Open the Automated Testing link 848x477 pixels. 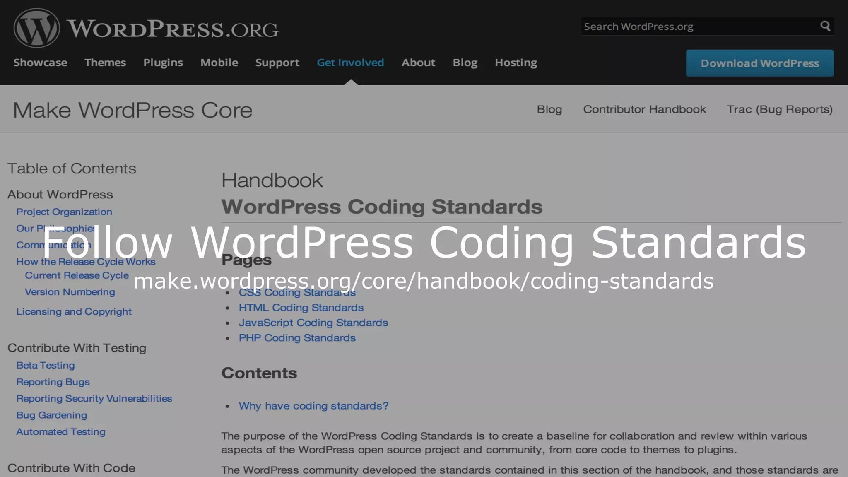tap(61, 431)
